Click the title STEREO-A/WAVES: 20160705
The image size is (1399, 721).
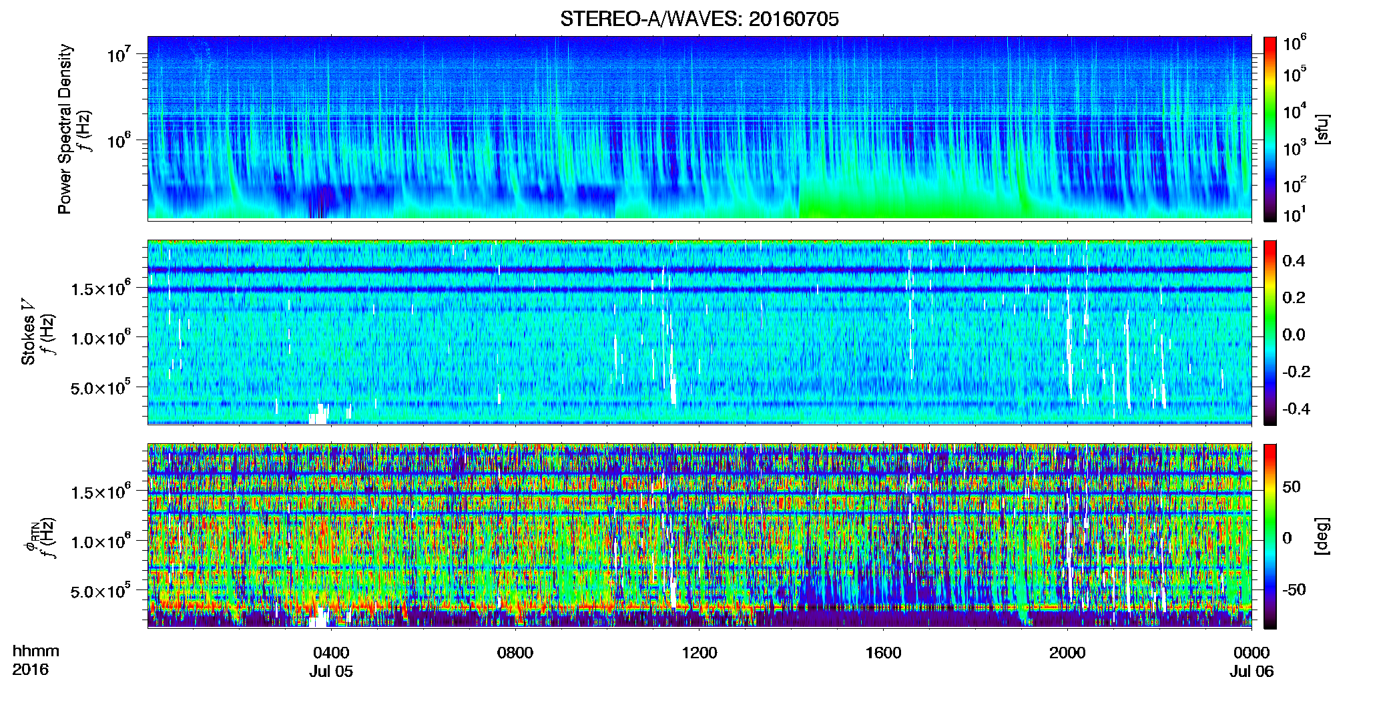[x=699, y=19]
